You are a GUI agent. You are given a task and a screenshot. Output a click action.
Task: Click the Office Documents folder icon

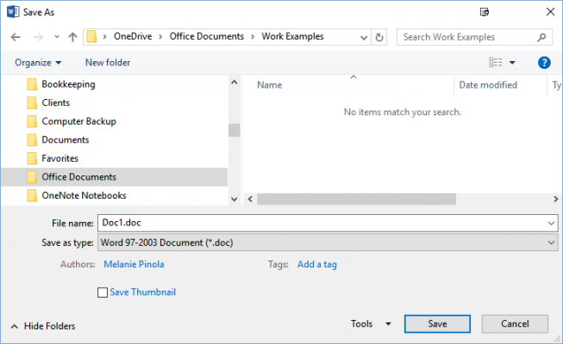click(x=32, y=177)
